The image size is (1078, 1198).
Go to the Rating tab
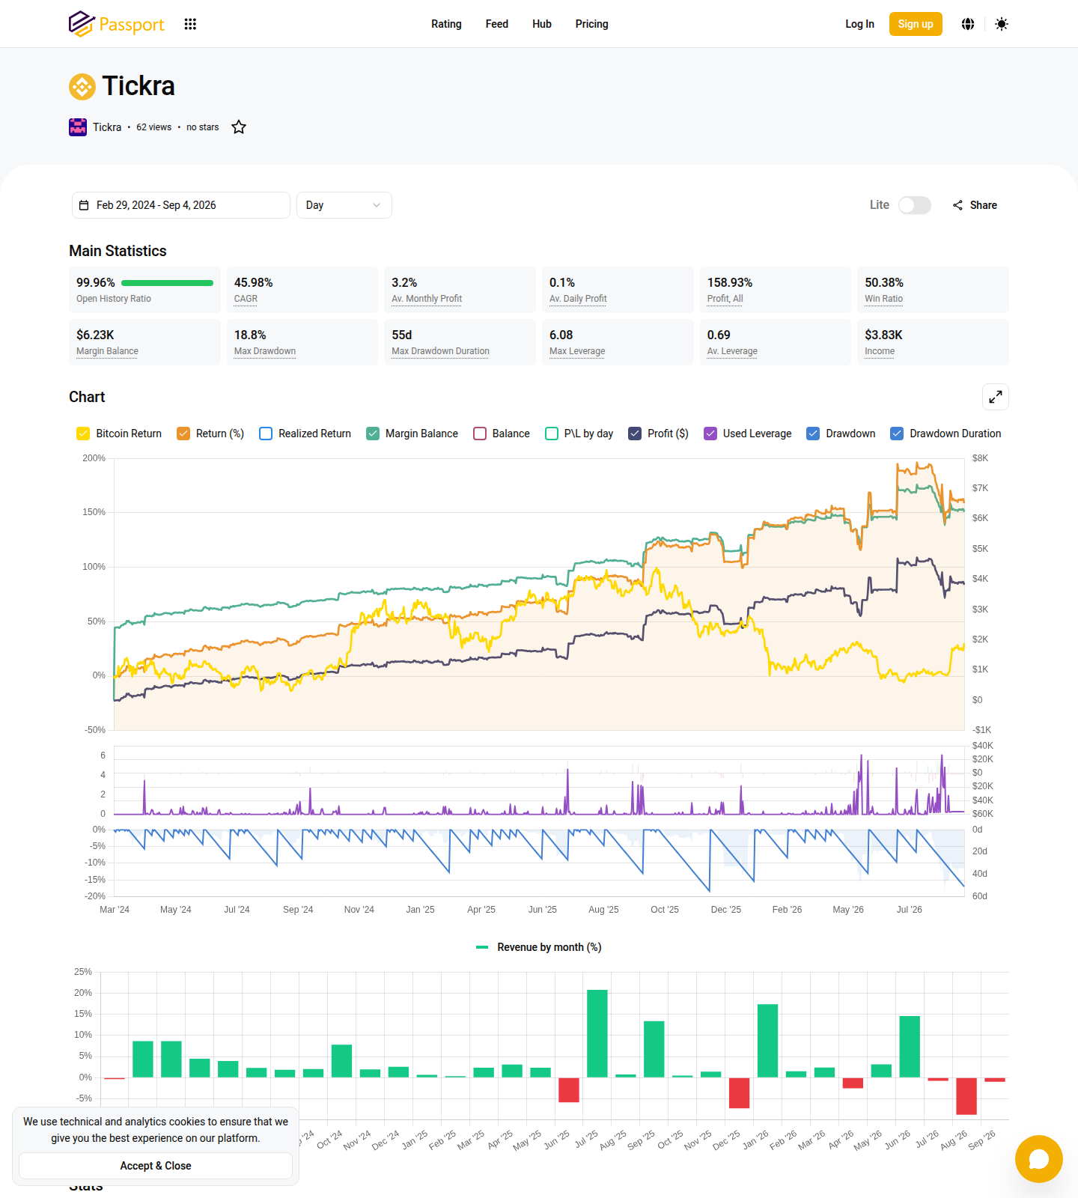point(446,24)
